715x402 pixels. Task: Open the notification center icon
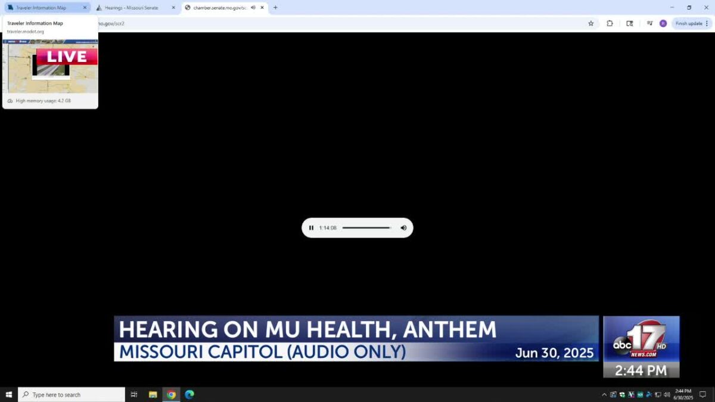pyautogui.click(x=702, y=394)
